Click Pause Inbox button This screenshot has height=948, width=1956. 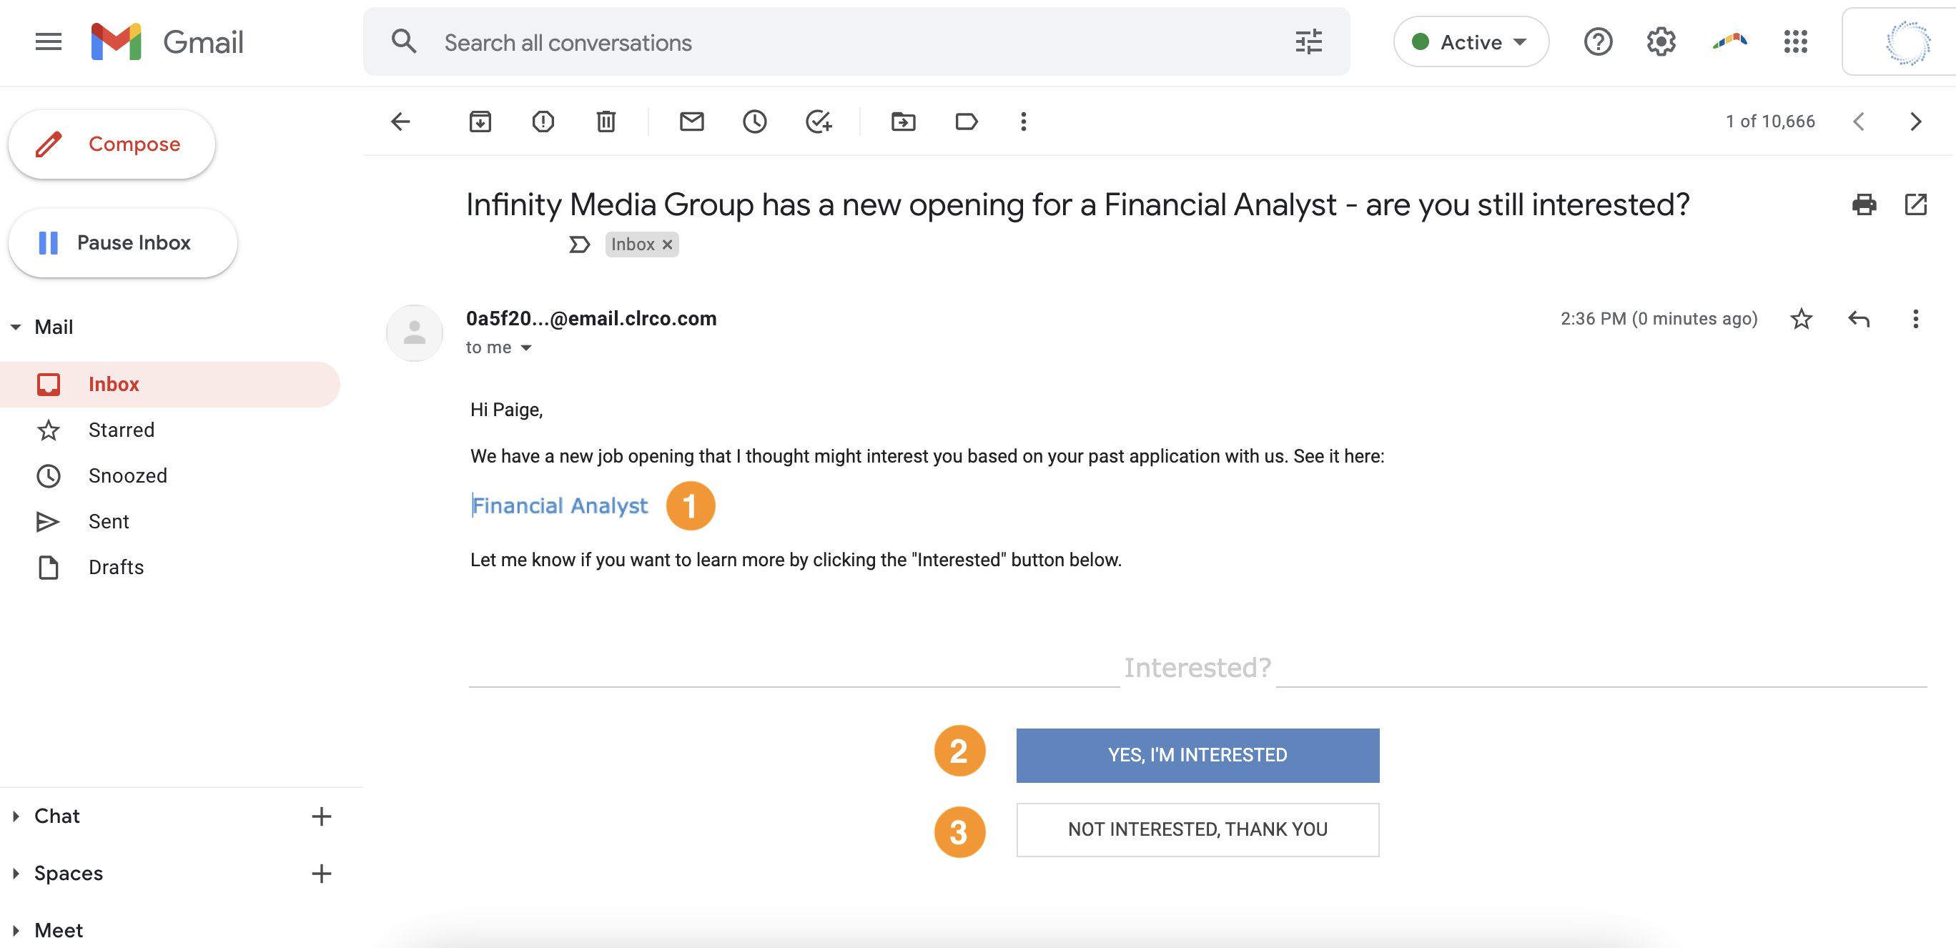(x=122, y=243)
